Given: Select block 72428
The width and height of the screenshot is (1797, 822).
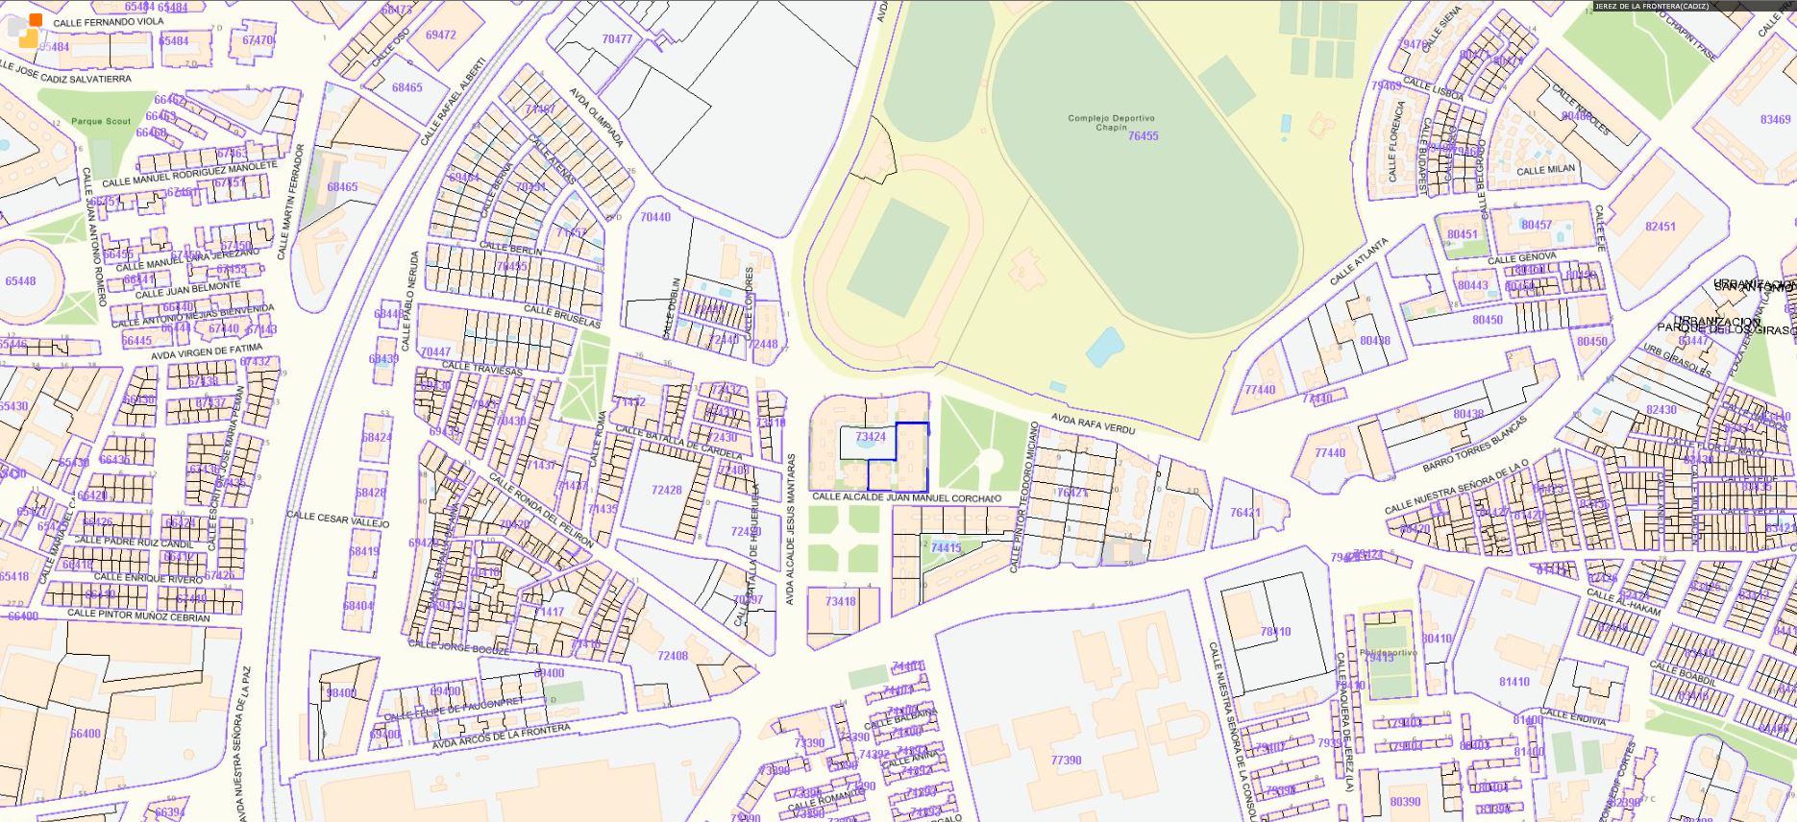Looking at the screenshot, I should [666, 491].
